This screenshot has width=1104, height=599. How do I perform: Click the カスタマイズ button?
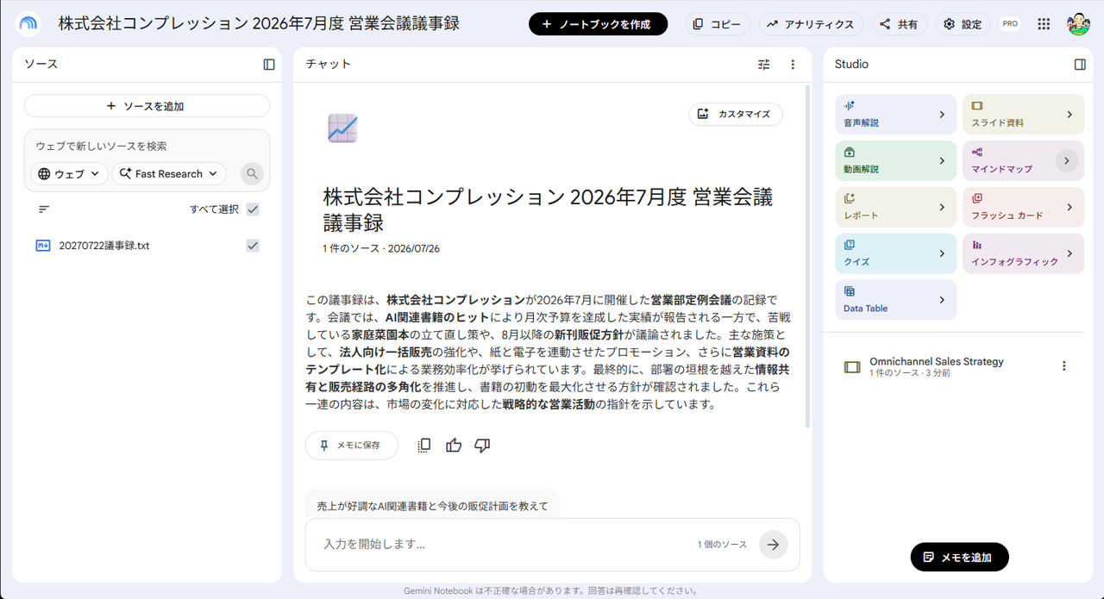[x=736, y=114]
